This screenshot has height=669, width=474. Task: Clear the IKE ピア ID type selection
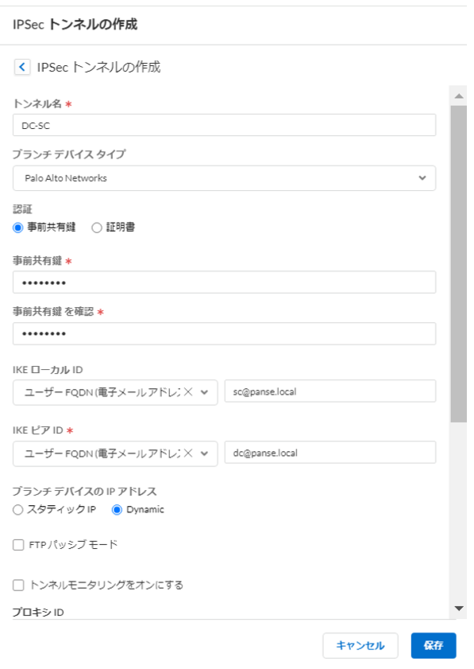click(x=188, y=453)
